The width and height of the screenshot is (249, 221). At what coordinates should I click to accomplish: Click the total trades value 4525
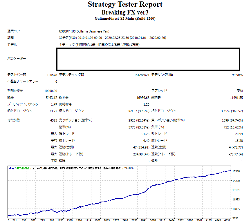pyautogui.click(x=54, y=120)
